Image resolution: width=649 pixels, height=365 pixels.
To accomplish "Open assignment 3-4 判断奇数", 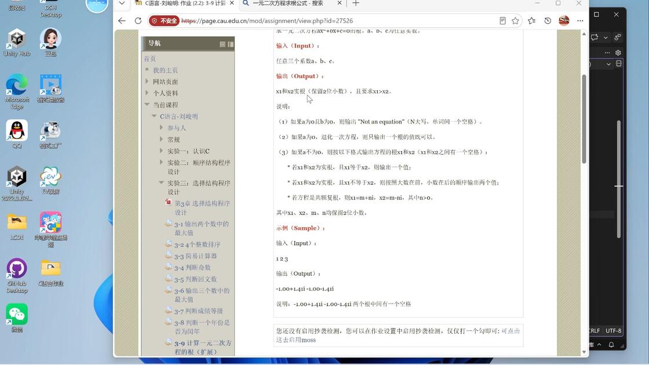I will tap(192, 268).
